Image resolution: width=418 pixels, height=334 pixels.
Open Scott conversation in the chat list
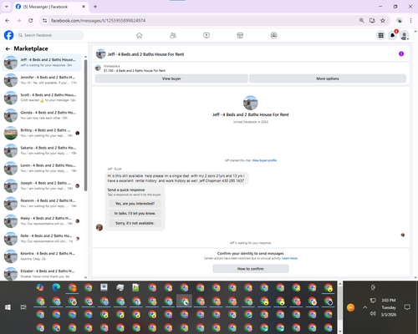point(42,98)
